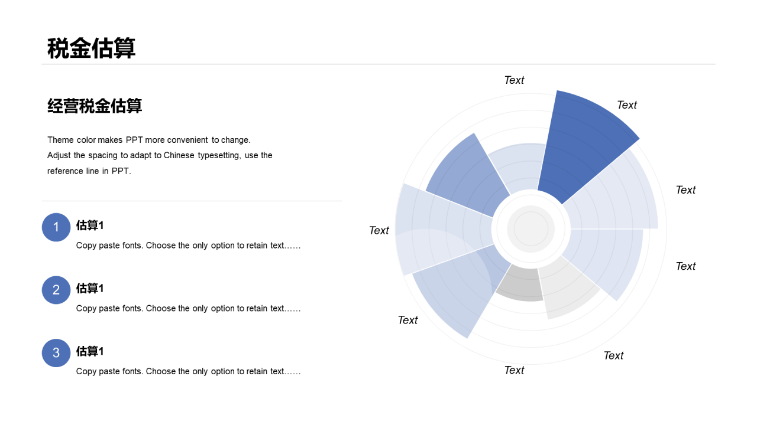757x425 pixels.
Task: Click the top Text label above chart
Action: (x=514, y=80)
